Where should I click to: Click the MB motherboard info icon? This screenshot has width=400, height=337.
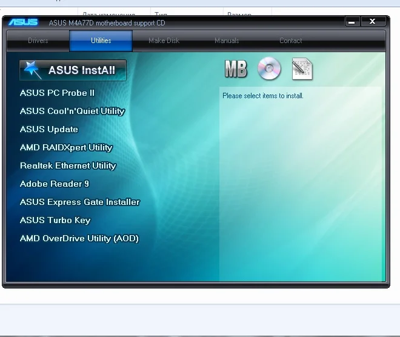click(236, 69)
